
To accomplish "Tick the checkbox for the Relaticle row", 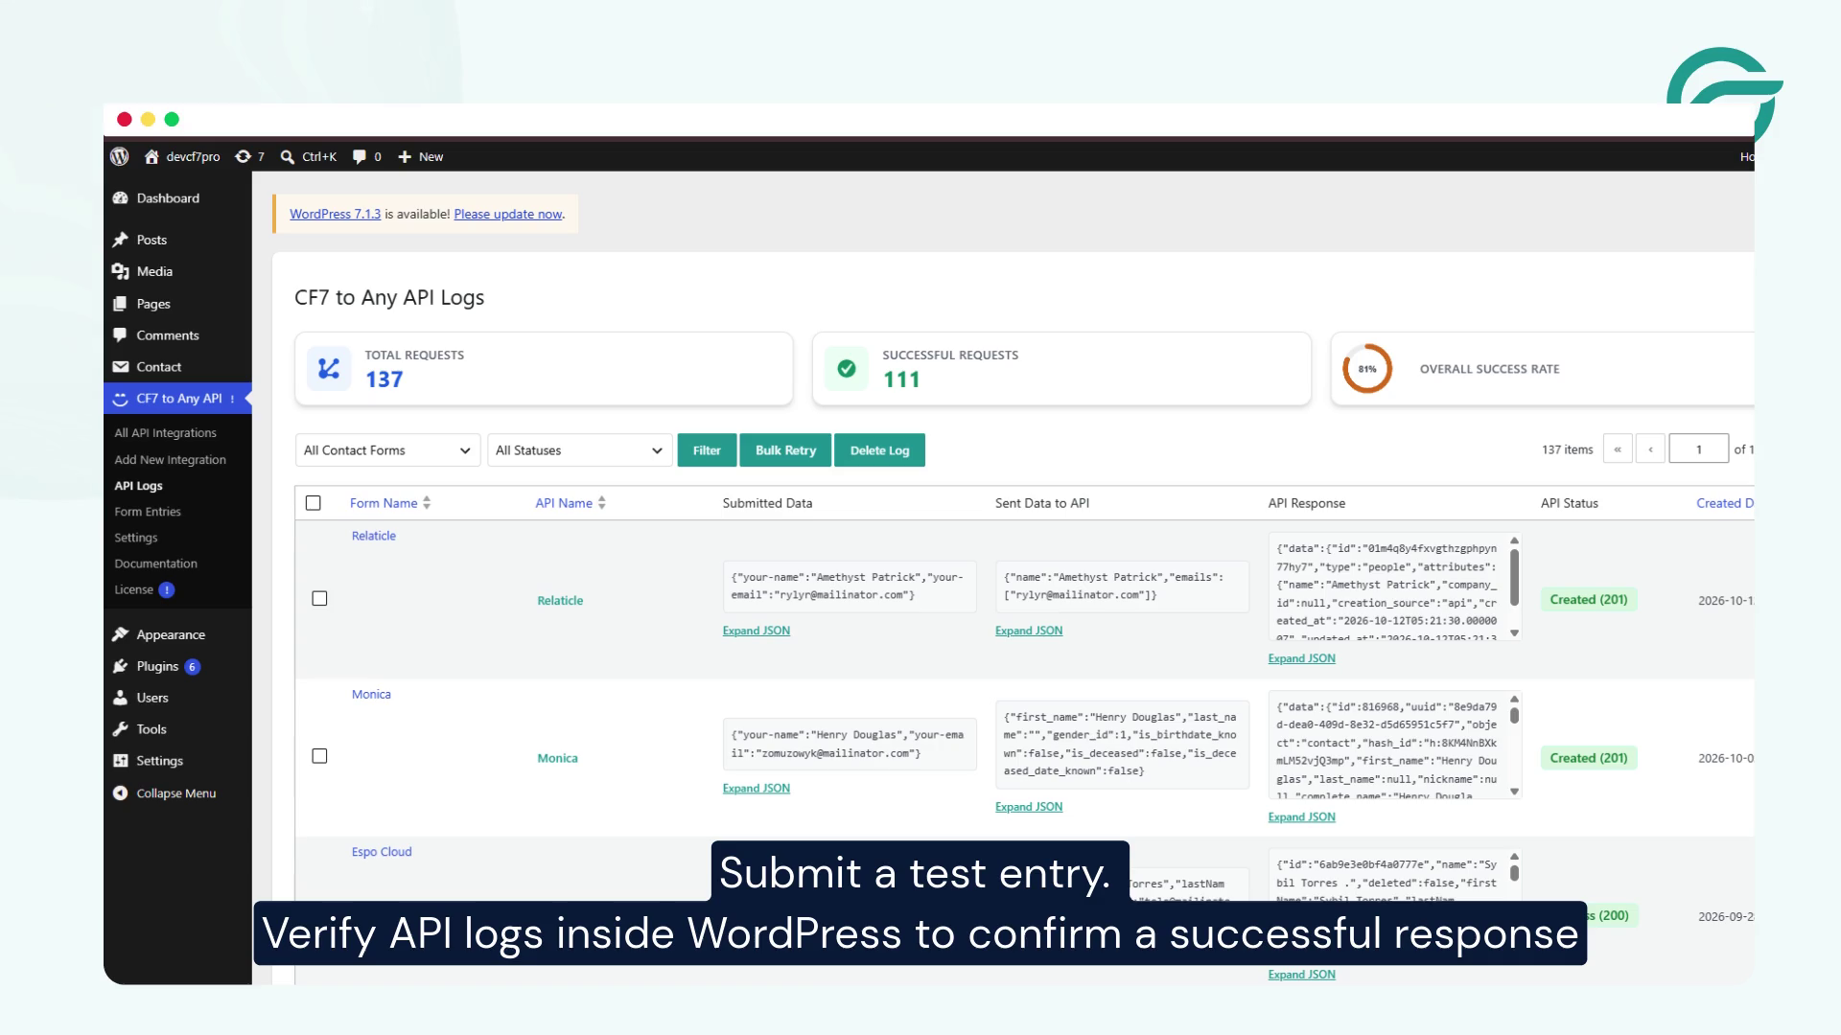I will coord(320,599).
